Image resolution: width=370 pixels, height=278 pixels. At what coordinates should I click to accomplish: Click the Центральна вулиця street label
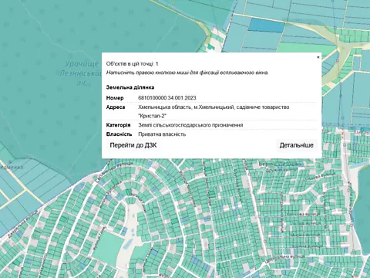[x=285, y=257]
